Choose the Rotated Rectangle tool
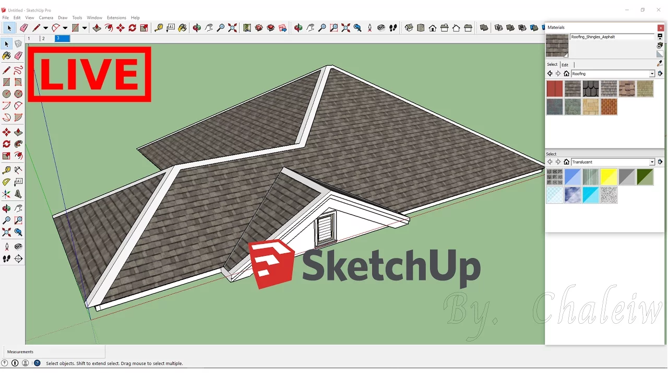The height and width of the screenshot is (376, 668). [18, 82]
